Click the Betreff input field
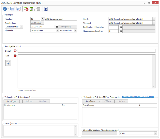Viewport: 160px width, 139px height. 86,51
